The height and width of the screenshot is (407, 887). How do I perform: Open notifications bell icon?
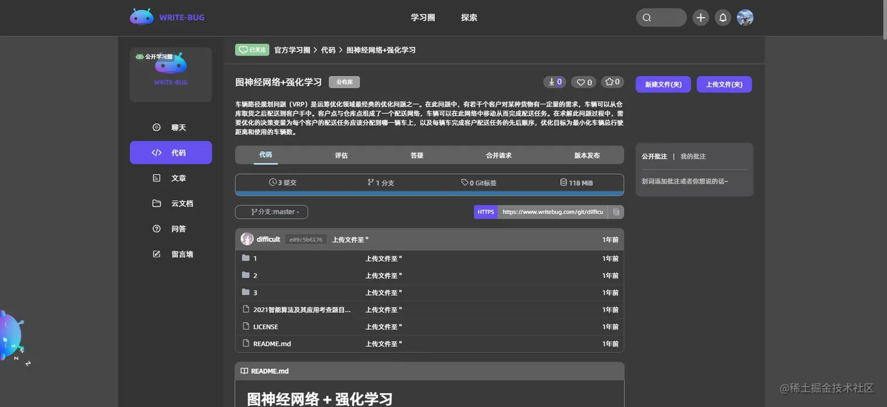point(723,18)
